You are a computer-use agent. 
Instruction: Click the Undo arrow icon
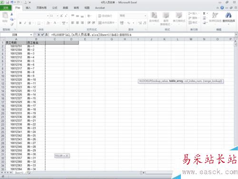[x=12, y=2]
